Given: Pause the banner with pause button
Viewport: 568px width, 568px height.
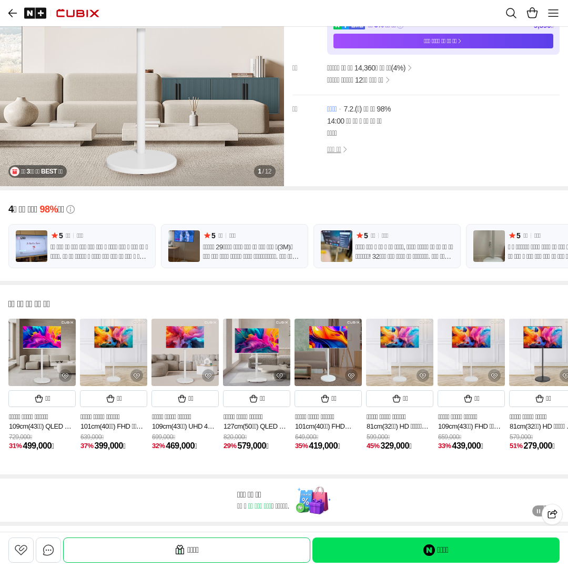Looking at the screenshot, I should 539,511.
